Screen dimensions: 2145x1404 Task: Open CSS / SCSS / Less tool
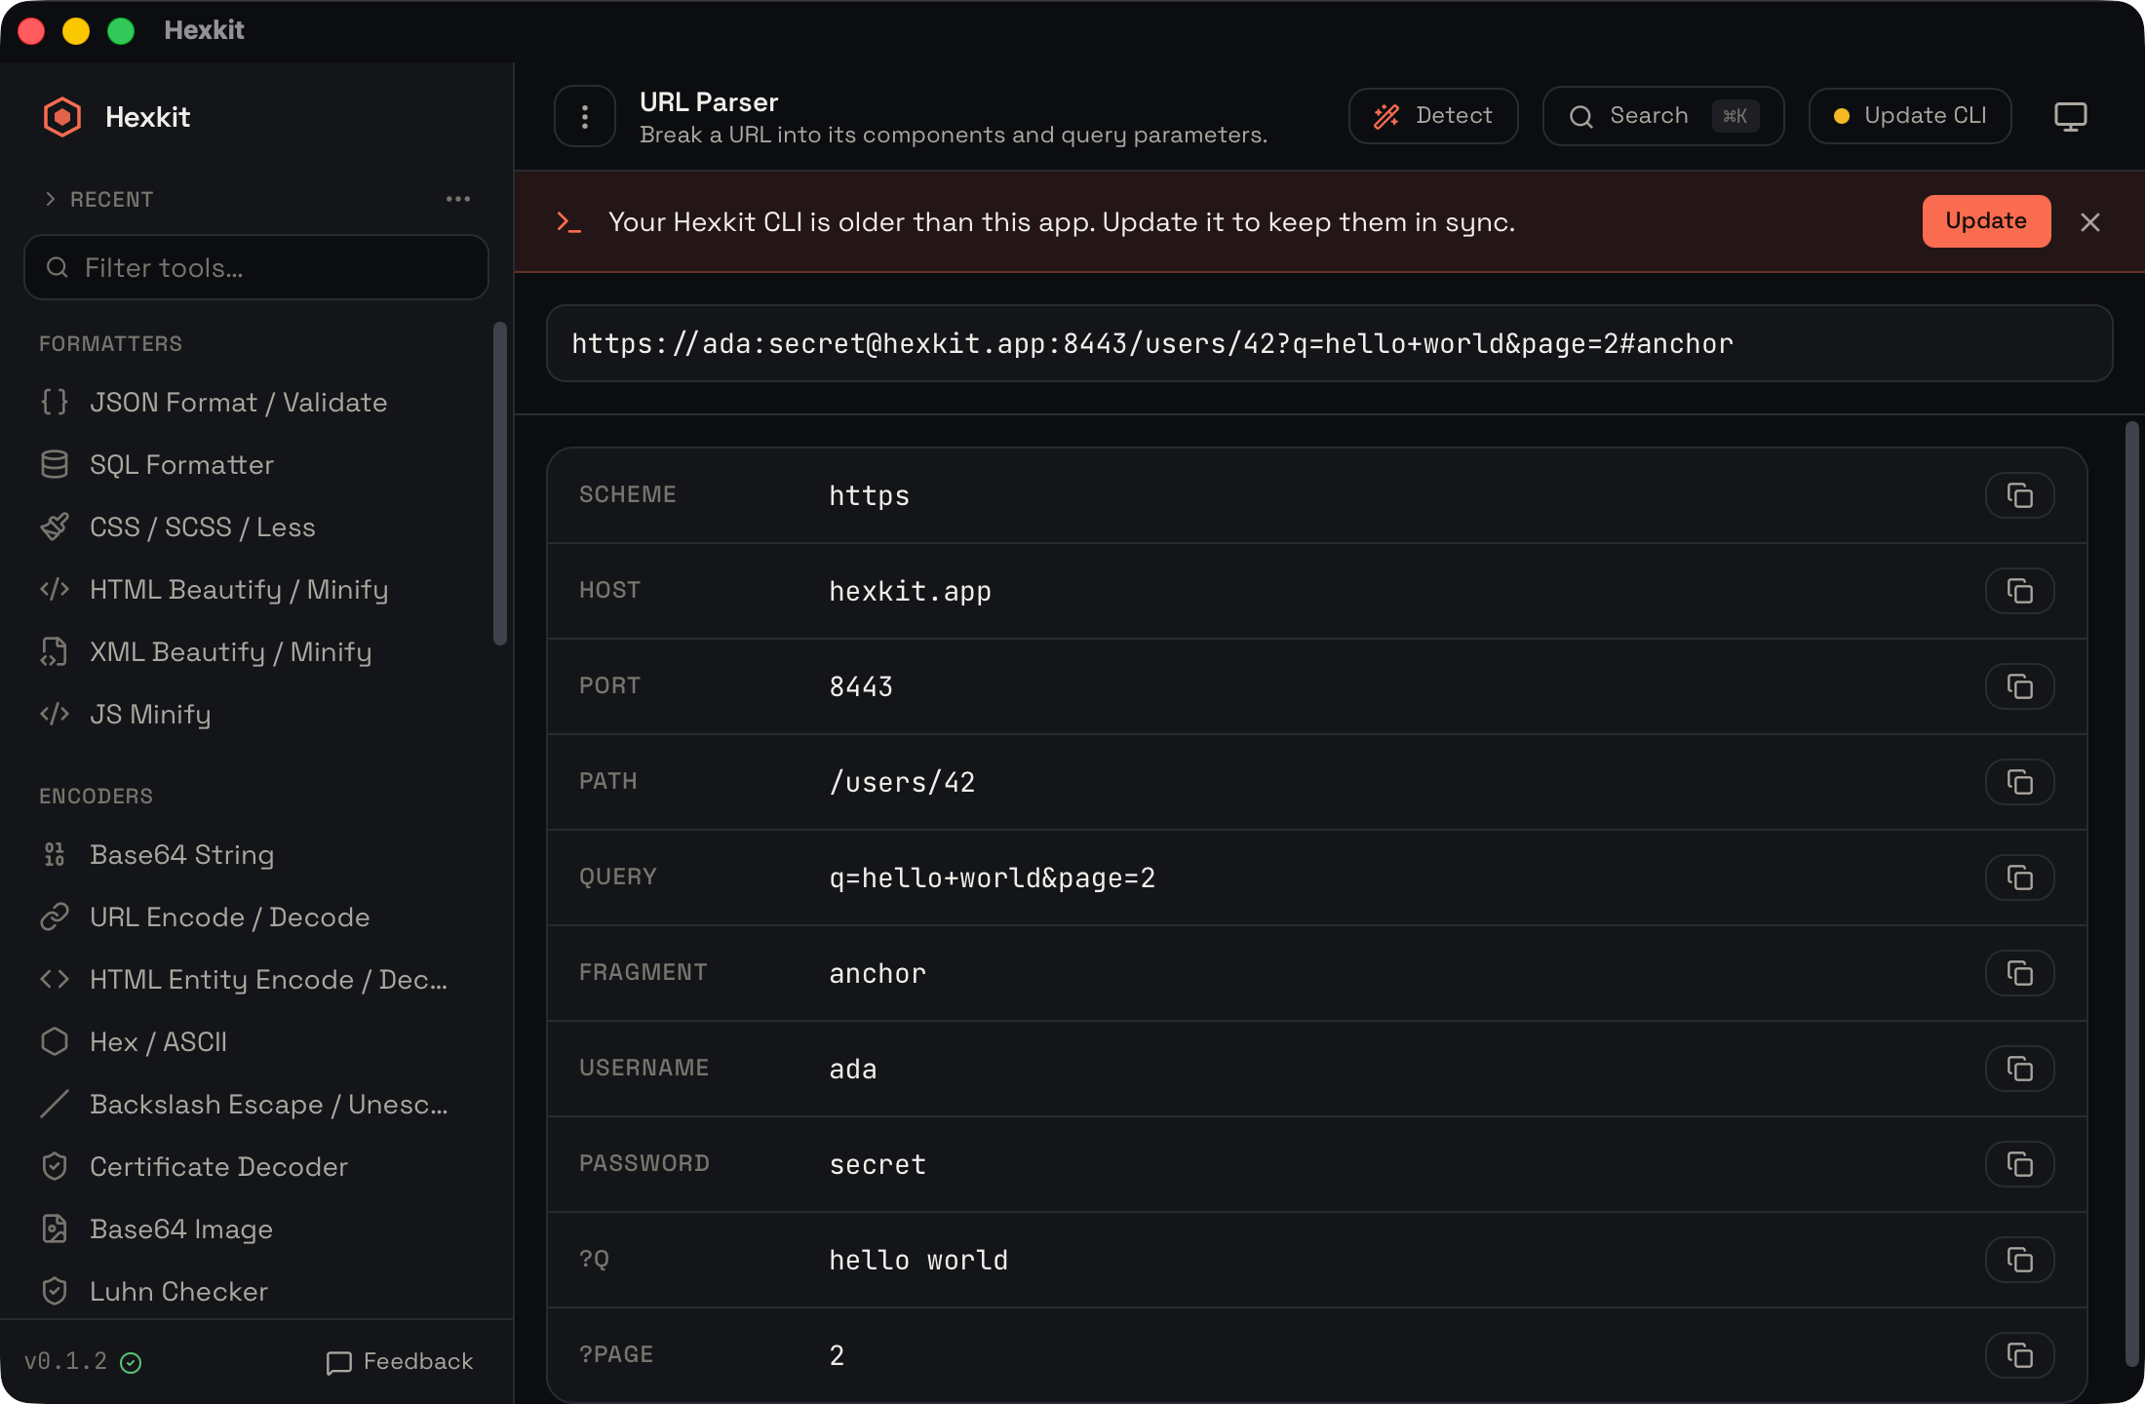[x=256, y=527]
